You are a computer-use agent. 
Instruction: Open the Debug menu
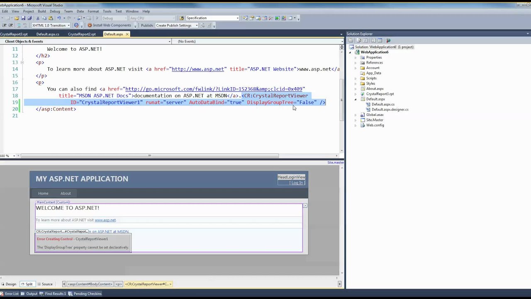click(x=55, y=11)
